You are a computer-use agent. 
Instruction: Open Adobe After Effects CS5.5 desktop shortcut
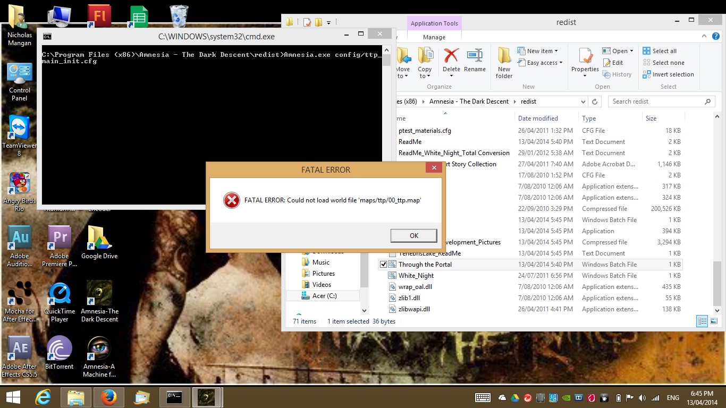(20, 357)
